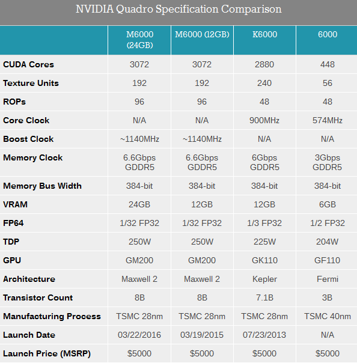This screenshot has width=357, height=363.
Task: Click the '03/22/2016' launch date
Action: pyautogui.click(x=139, y=335)
